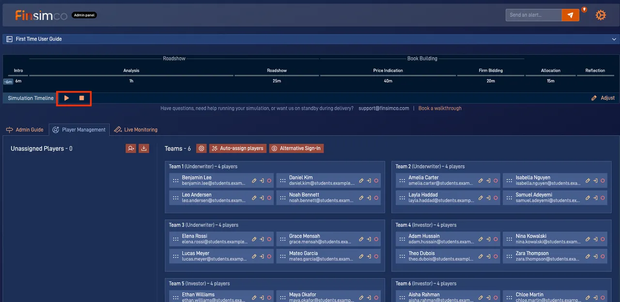Download the unassigned players list with the import icon
The height and width of the screenshot is (302, 620).
pos(144,149)
